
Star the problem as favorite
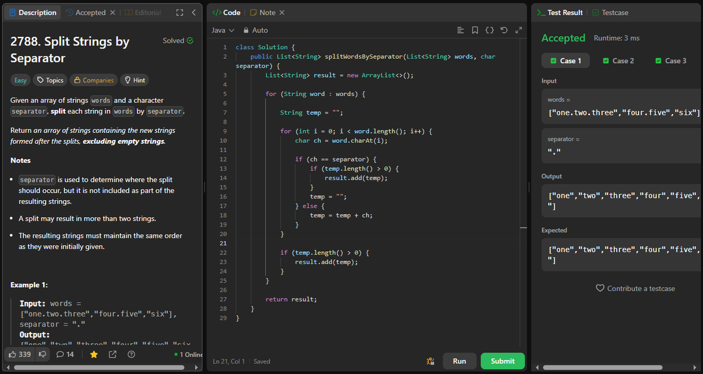pyautogui.click(x=93, y=354)
